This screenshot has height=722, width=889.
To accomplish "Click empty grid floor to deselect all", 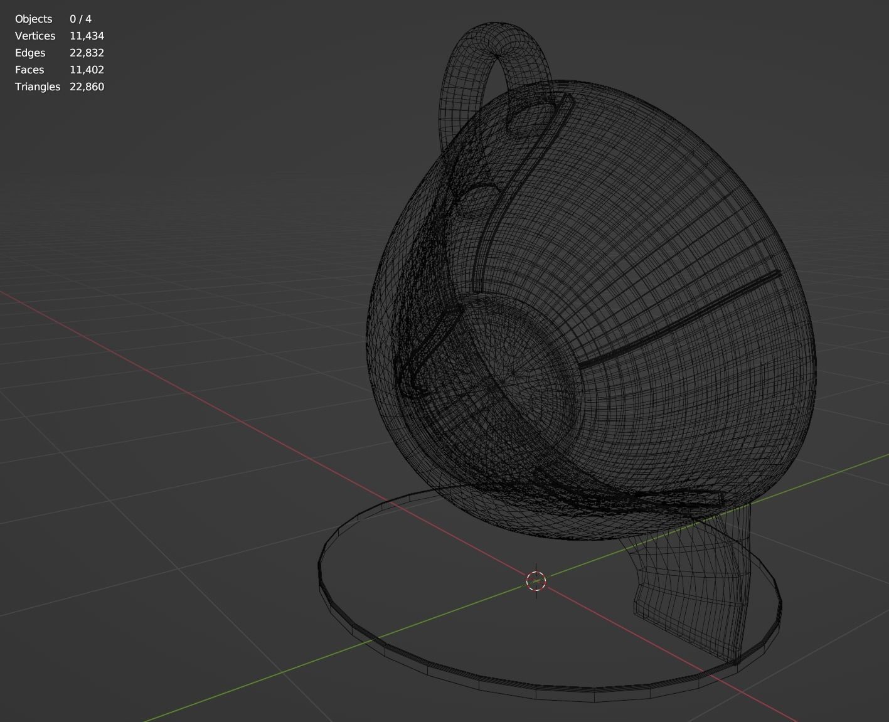I will 188,596.
